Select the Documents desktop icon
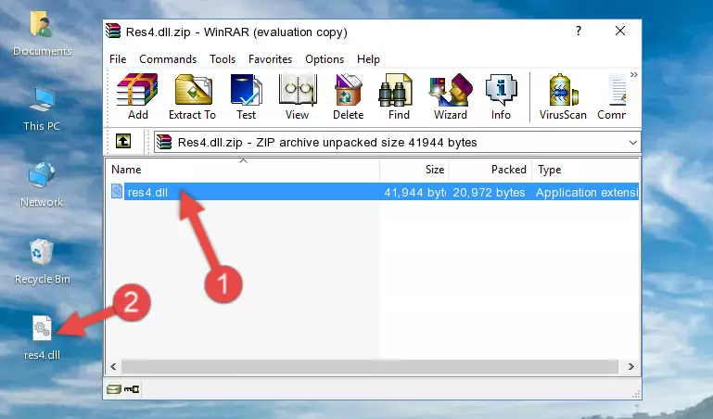This screenshot has width=713, height=419. [x=42, y=34]
